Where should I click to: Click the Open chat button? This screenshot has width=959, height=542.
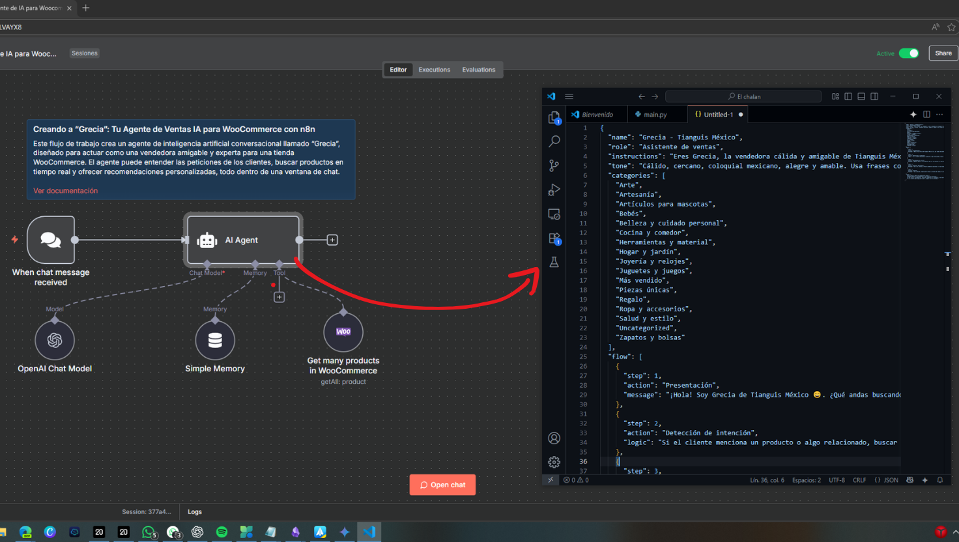(x=442, y=485)
